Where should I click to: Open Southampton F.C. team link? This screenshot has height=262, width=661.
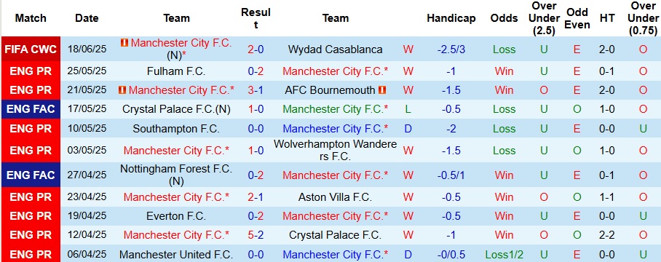pos(176,129)
